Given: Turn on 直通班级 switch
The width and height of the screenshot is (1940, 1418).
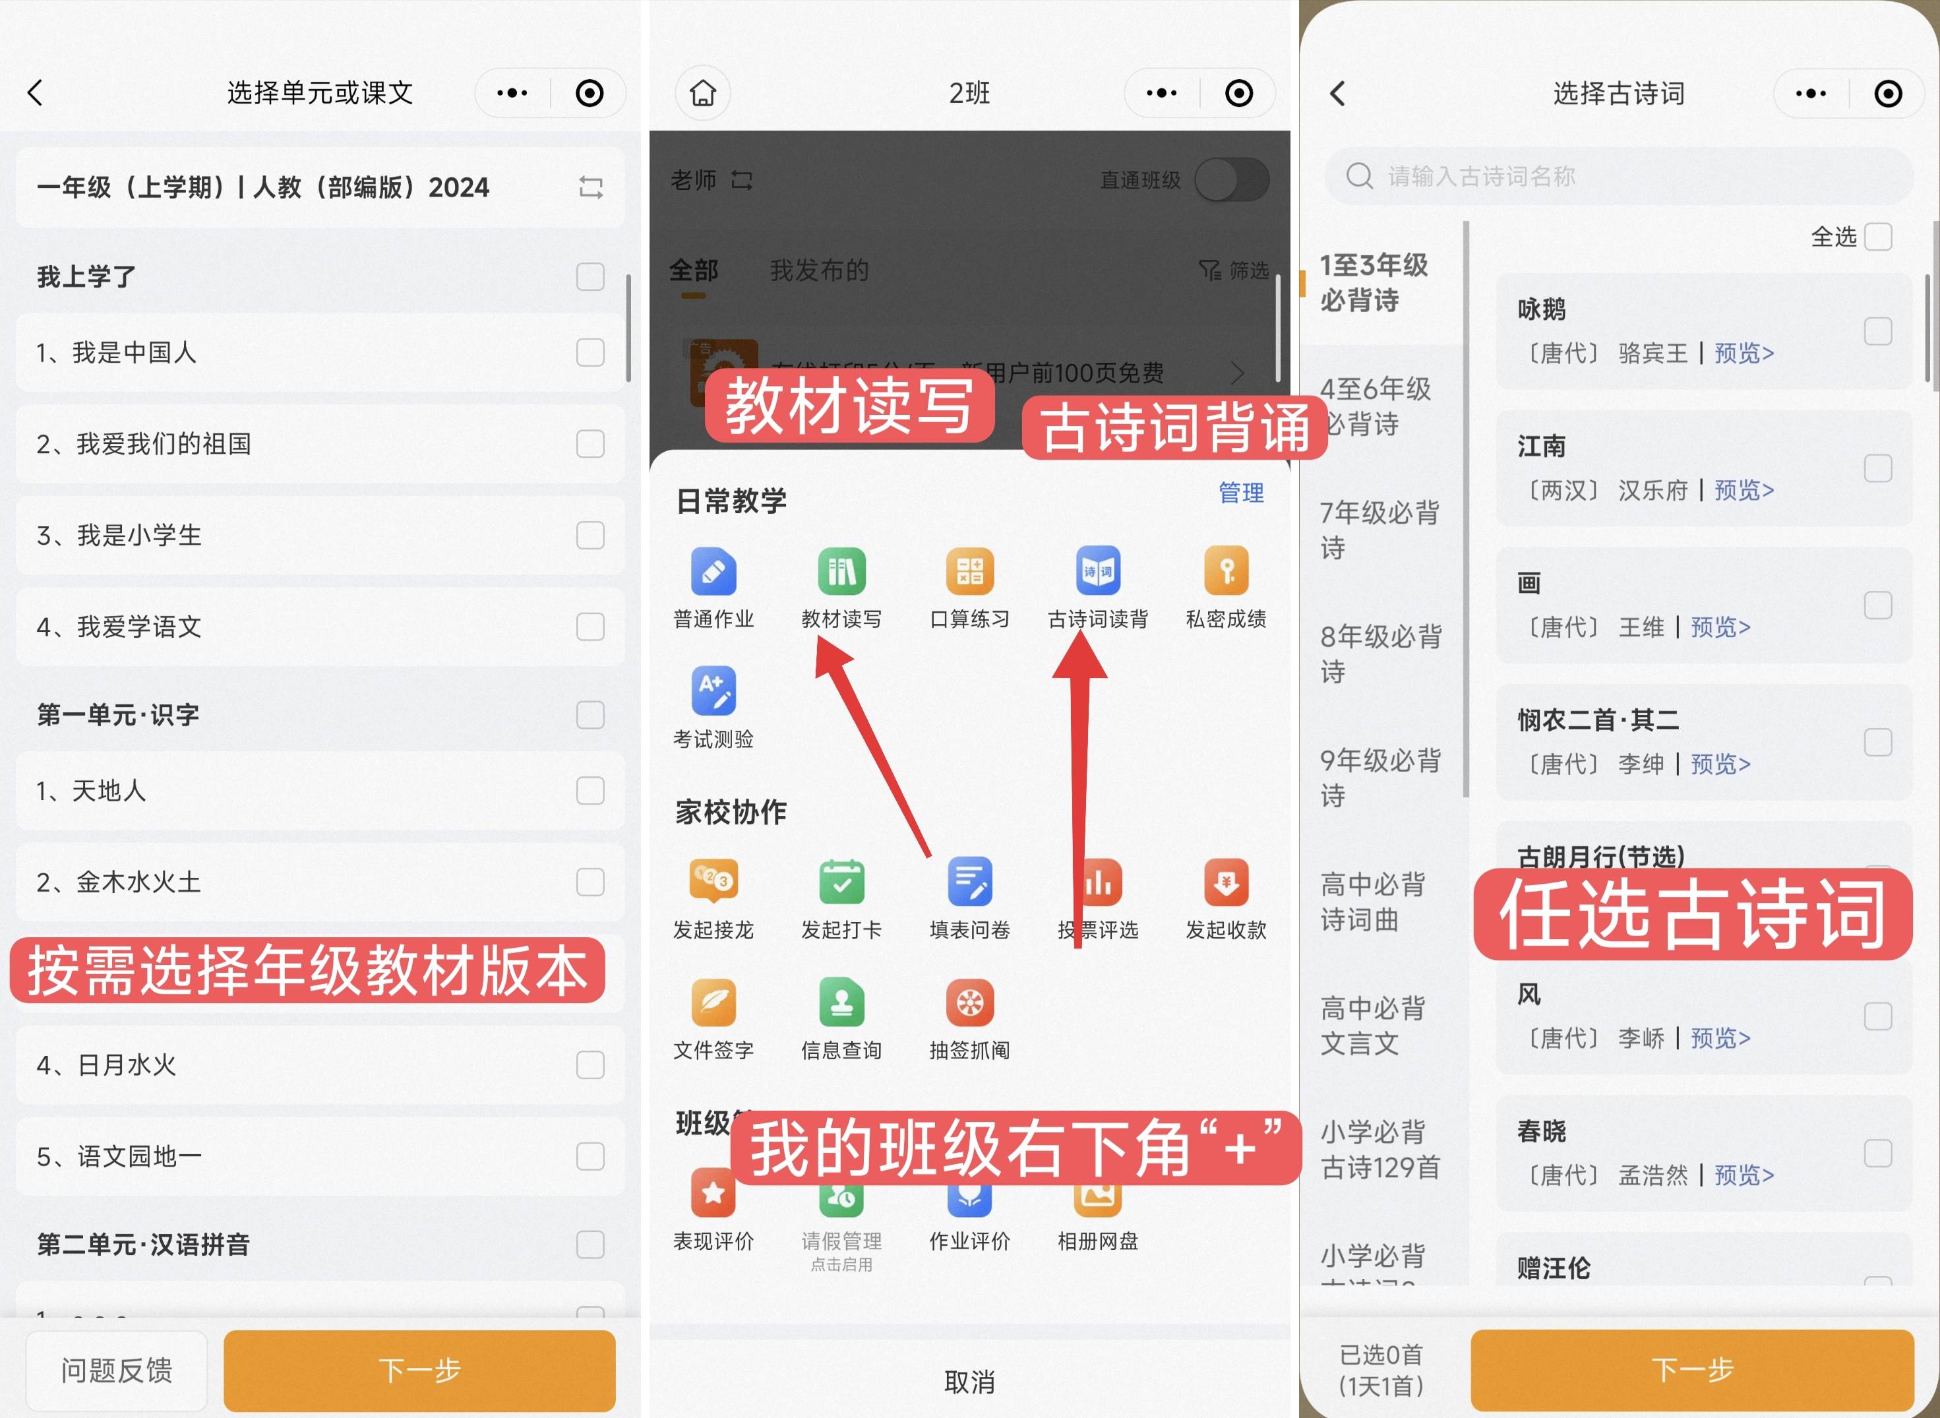Looking at the screenshot, I should (x=1232, y=179).
